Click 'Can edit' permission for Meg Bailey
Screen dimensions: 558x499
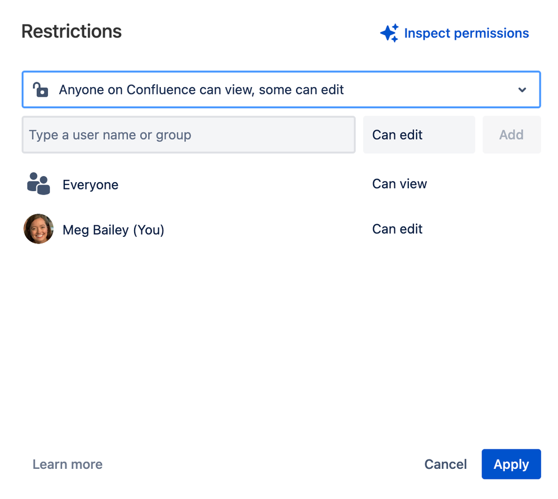click(x=397, y=229)
